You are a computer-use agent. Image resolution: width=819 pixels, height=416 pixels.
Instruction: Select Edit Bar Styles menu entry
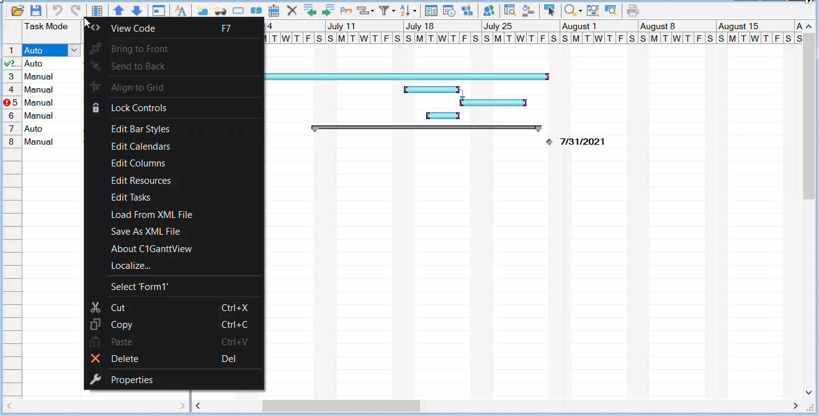(x=140, y=129)
